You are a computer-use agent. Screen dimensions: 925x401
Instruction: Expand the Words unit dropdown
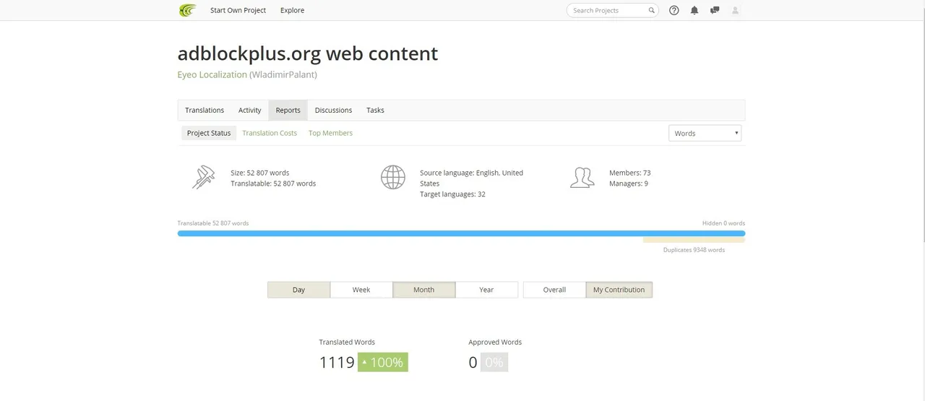705,133
